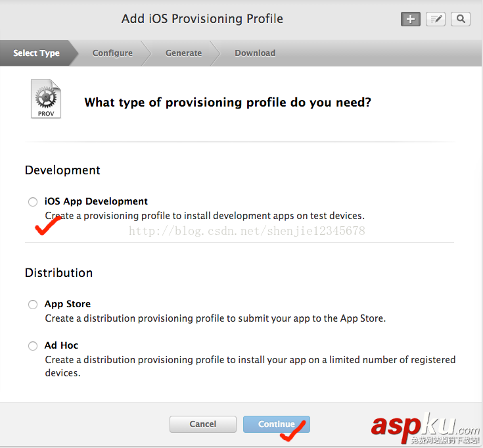Click the blog.csdn.net watermark URL
Viewport: 483px width, 448px height.
(x=246, y=231)
